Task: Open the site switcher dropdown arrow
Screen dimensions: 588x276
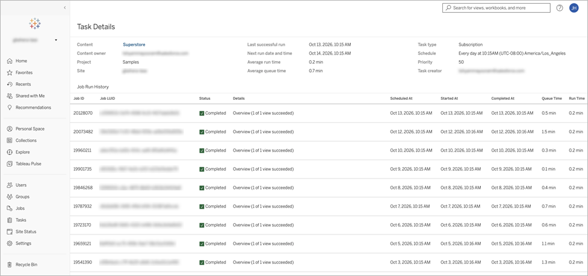Action: tap(56, 40)
